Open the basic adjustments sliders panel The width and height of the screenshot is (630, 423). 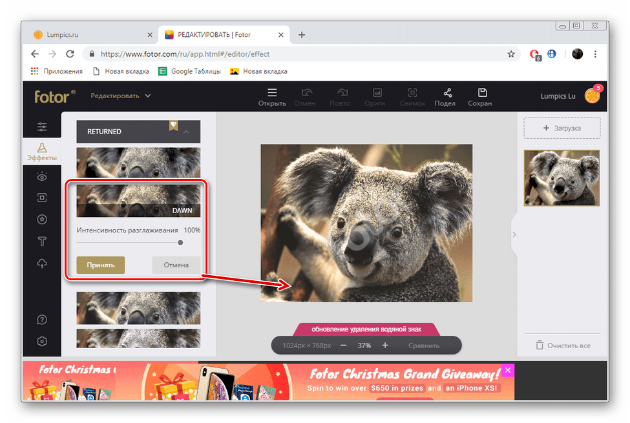tap(42, 127)
